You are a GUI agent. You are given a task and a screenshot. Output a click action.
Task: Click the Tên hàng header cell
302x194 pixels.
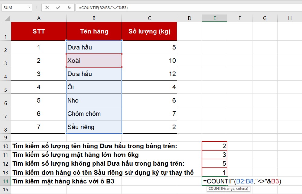(94, 31)
